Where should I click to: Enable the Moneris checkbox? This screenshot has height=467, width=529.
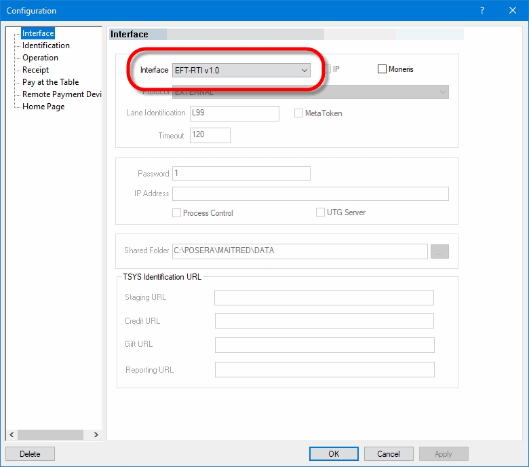pos(382,69)
